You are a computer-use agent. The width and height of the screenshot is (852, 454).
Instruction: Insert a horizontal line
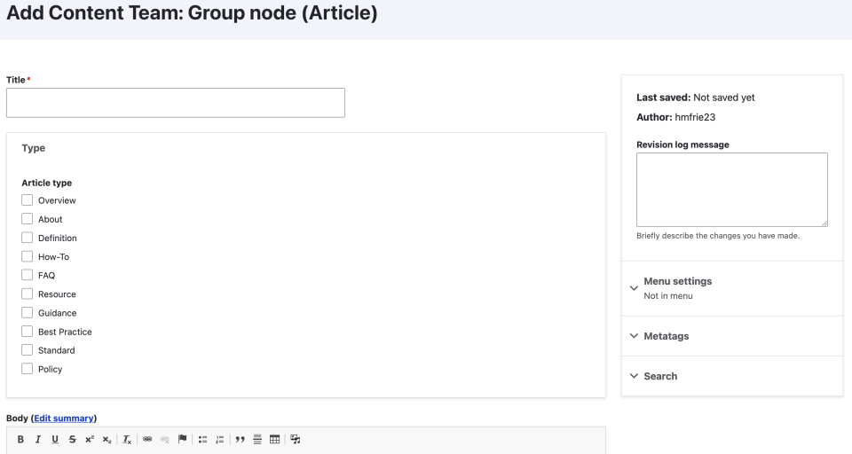tap(257, 439)
